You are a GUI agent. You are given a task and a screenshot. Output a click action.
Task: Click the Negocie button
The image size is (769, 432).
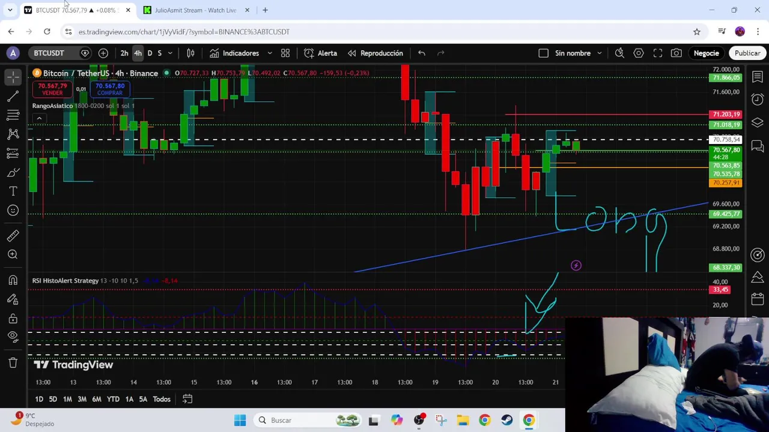tap(707, 53)
